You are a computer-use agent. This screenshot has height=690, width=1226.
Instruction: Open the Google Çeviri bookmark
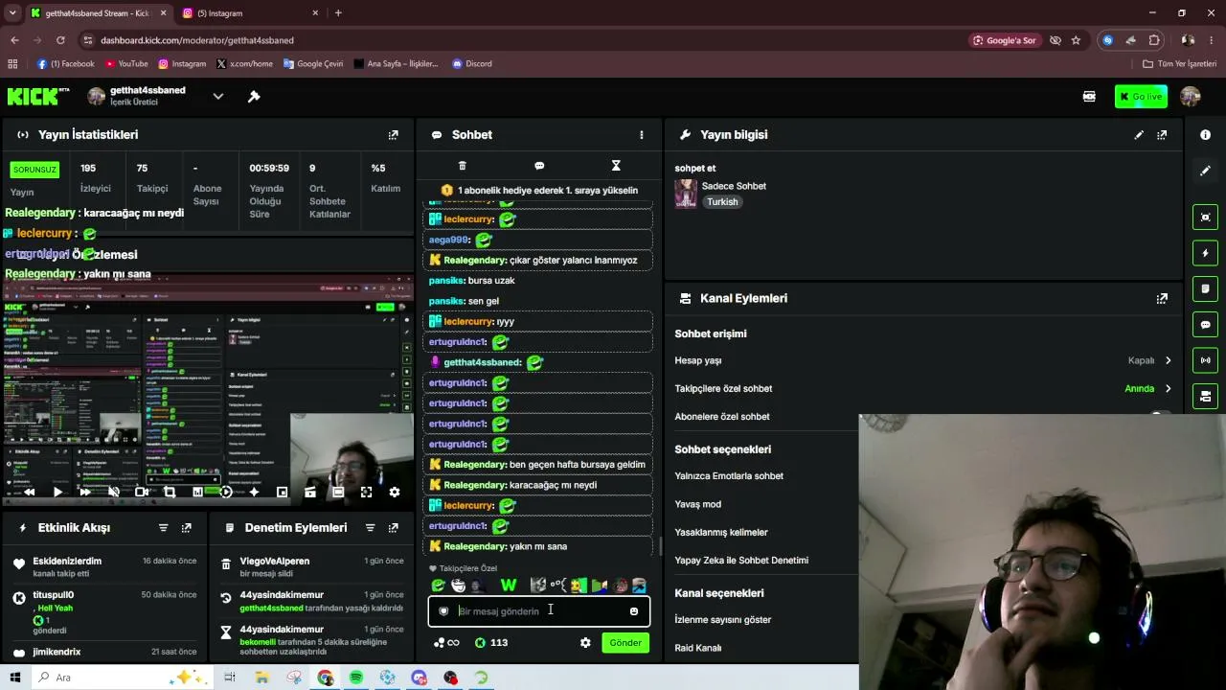pyautogui.click(x=313, y=64)
